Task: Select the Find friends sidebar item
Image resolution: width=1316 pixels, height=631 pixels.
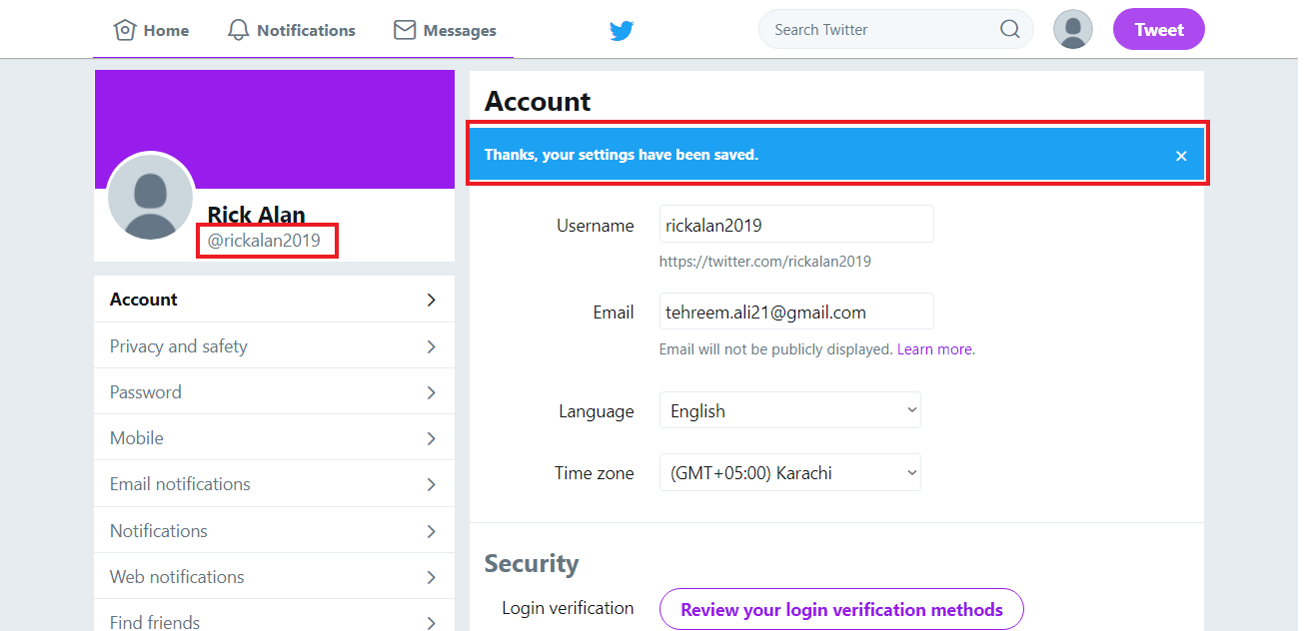Action: [x=154, y=621]
